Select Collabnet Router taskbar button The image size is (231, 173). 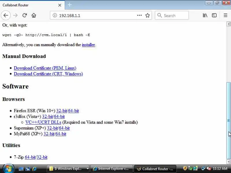pos(155,169)
